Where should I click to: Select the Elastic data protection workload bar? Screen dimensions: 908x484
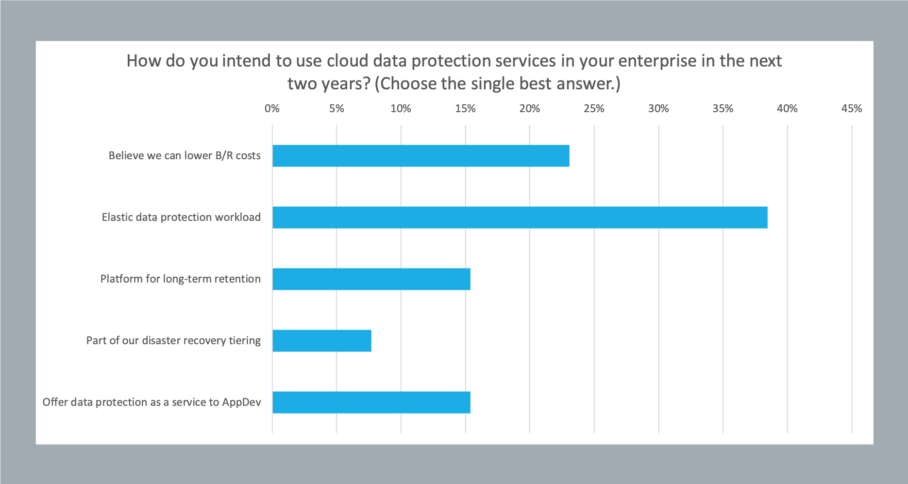click(520, 217)
